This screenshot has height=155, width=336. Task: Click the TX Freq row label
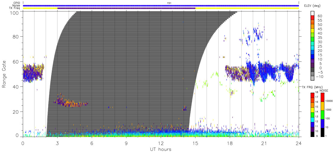(15, 8)
